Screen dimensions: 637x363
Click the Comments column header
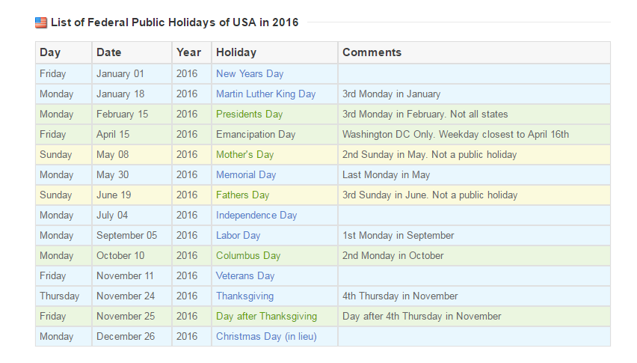coord(372,52)
